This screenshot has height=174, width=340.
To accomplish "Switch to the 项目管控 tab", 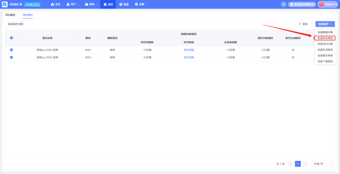I will 27,15.
